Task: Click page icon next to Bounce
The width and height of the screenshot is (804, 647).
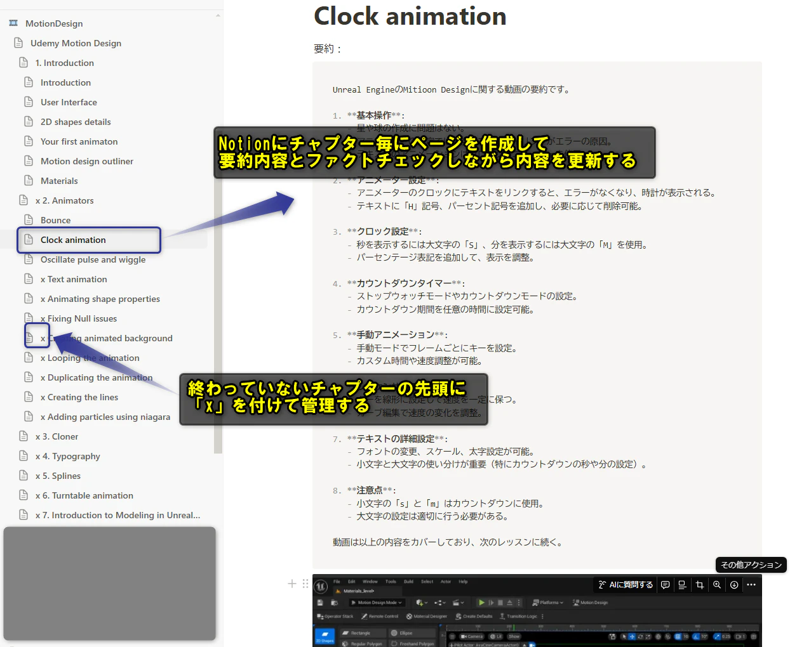Action: [x=29, y=220]
